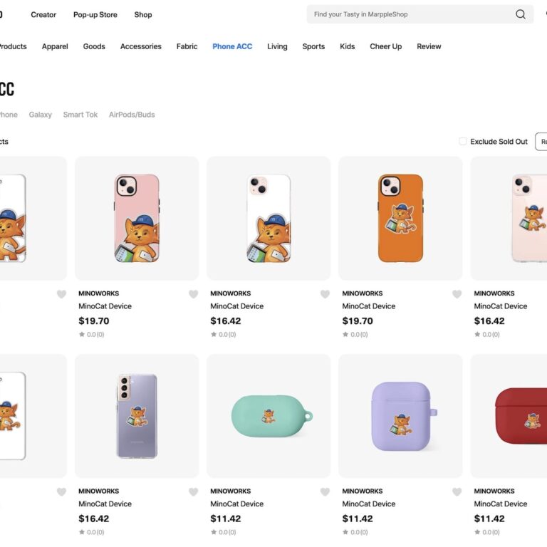Favorite the purple Galaxy phone case
The height and width of the screenshot is (547, 547).
point(193,491)
